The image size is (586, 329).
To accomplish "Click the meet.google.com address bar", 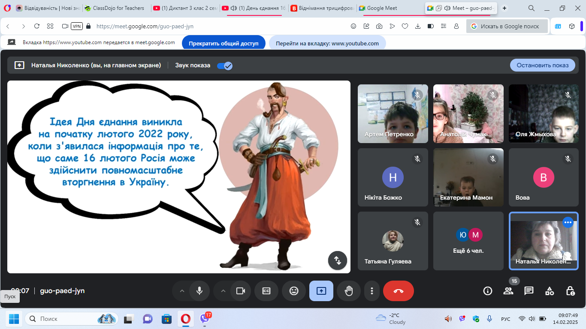I will (x=145, y=26).
